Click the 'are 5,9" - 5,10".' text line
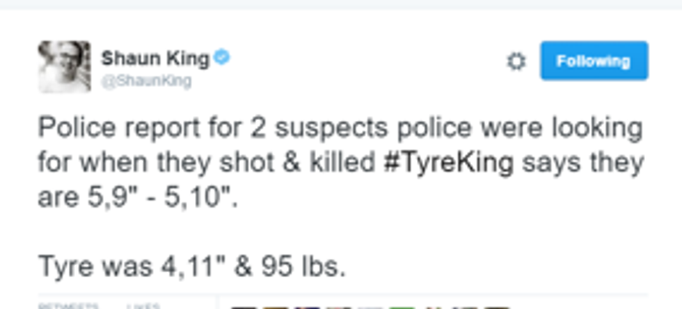 136,197
